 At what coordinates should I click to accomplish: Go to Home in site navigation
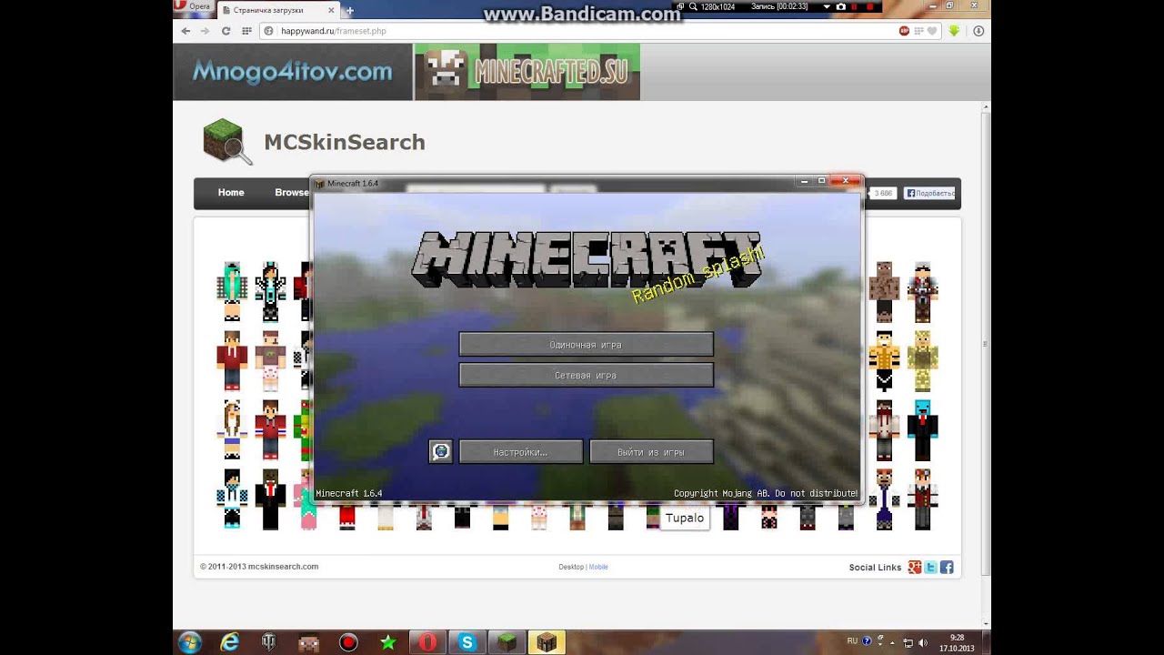click(x=231, y=193)
